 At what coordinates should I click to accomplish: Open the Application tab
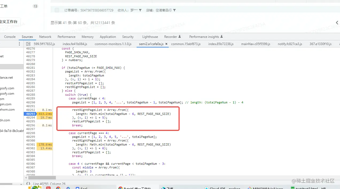108,37
